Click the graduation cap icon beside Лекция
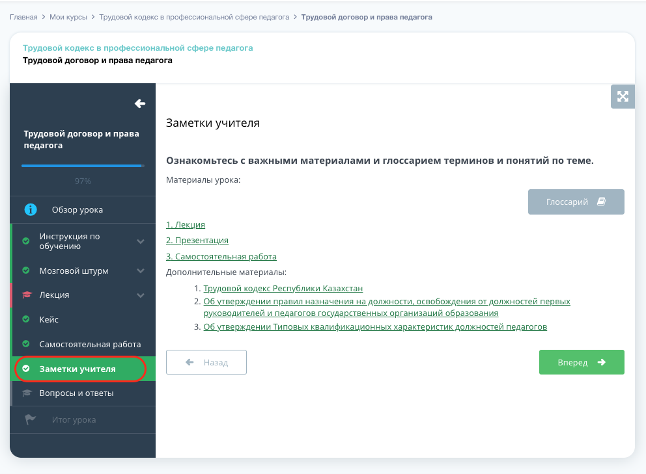The image size is (646, 474). [27, 295]
